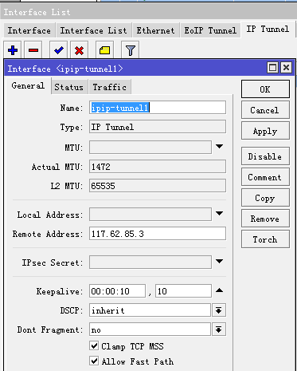Click the empty Local Address input field
This screenshot has height=371, width=297.
[x=150, y=215]
